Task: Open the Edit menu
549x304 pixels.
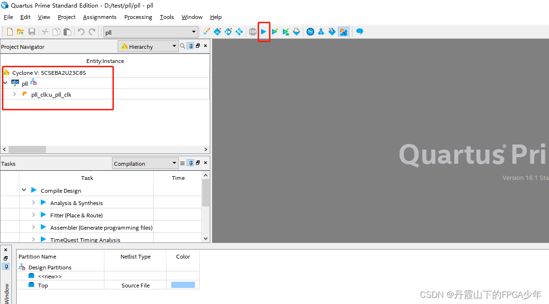Action: (x=25, y=17)
